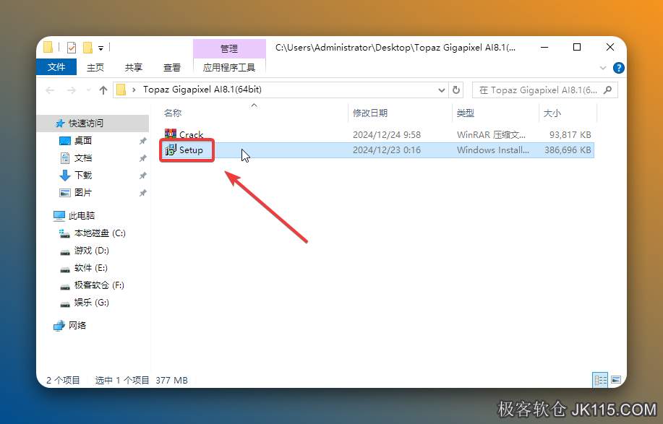Click the 网络 network icon
Screen dimensions: 663x424
click(x=59, y=325)
